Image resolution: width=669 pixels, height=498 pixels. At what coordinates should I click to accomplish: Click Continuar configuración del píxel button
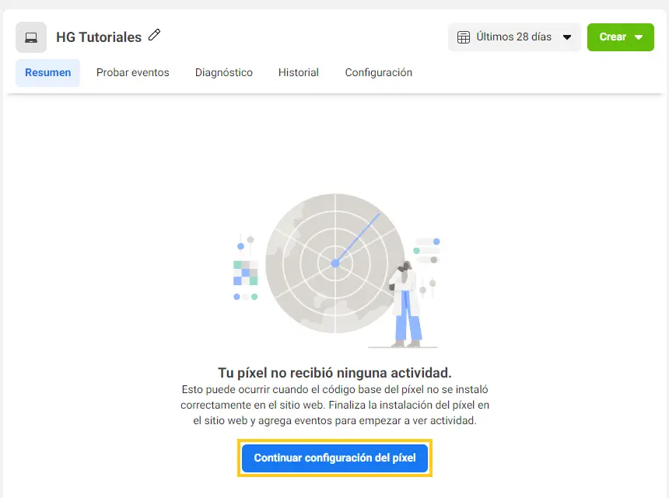tap(334, 458)
